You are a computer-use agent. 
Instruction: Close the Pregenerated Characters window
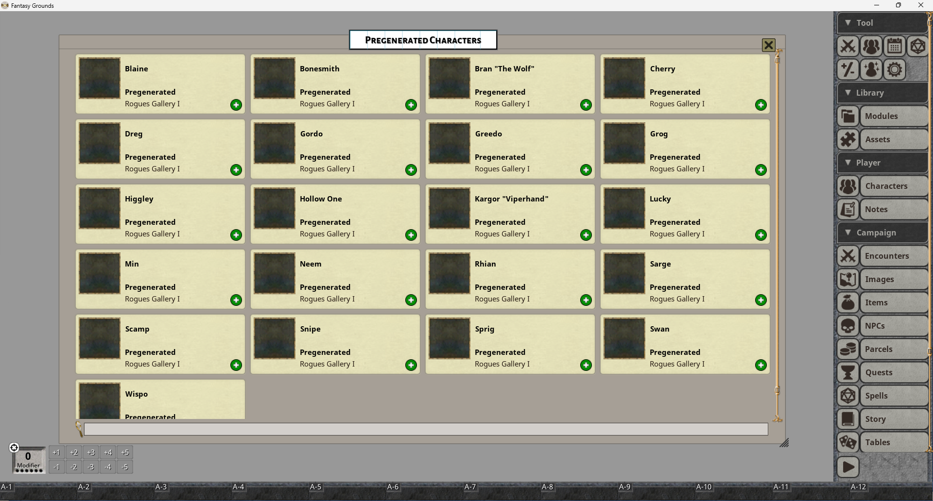768,45
